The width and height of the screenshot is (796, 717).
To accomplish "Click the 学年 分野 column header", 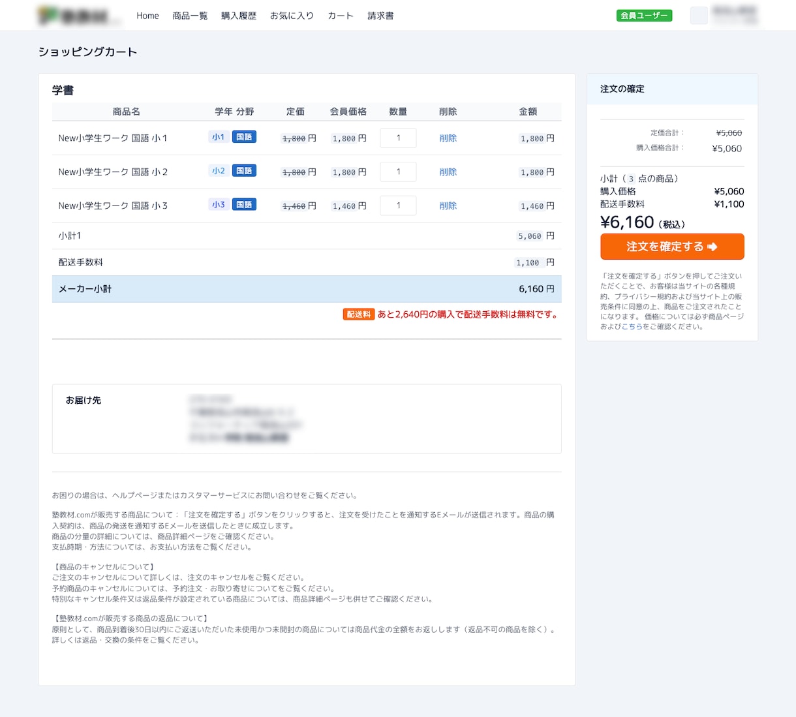I will pos(235,112).
